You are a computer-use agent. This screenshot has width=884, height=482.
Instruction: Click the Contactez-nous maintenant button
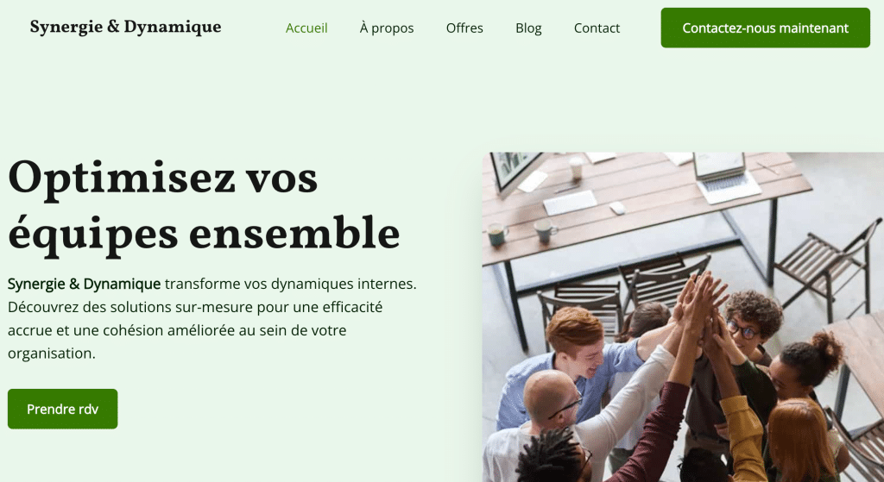pos(765,28)
